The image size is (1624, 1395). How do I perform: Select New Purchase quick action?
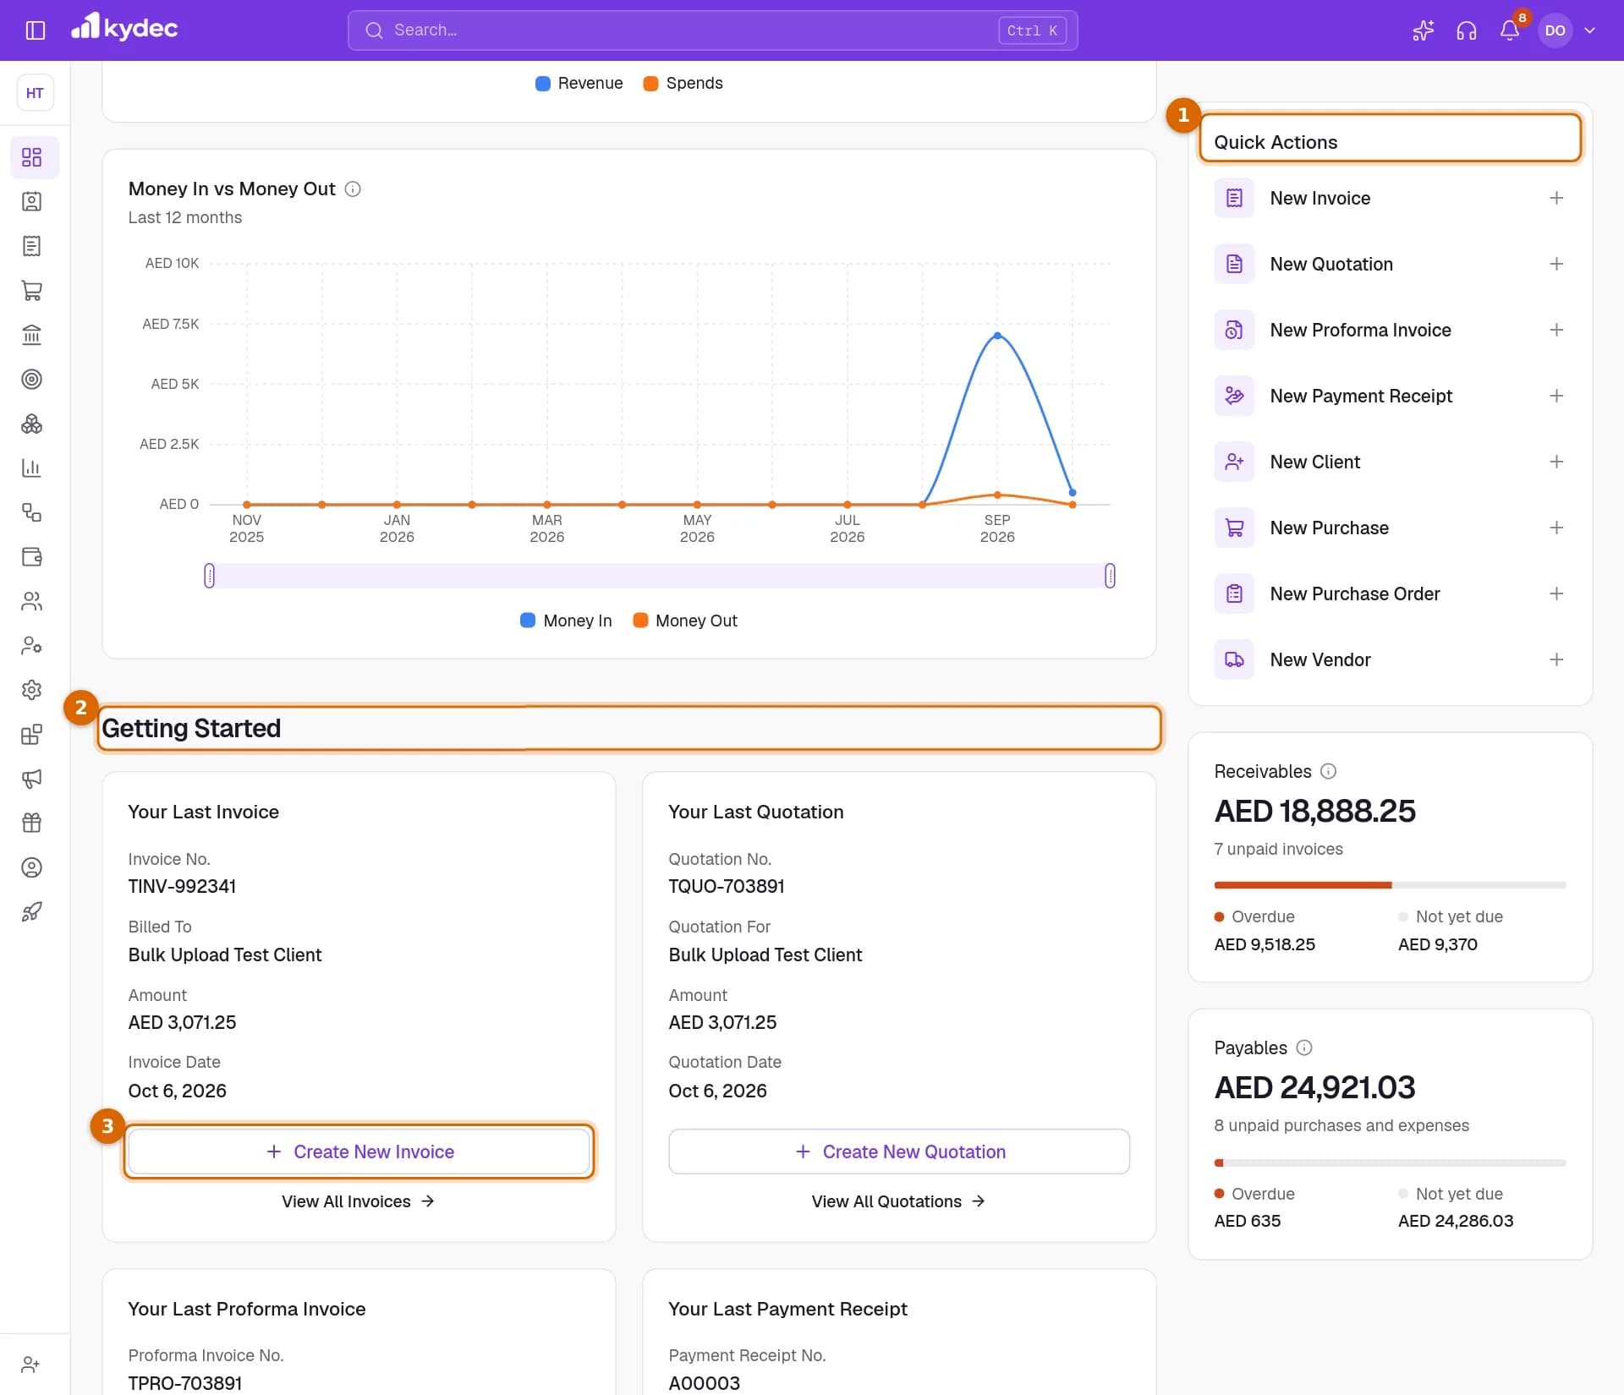click(x=1390, y=528)
